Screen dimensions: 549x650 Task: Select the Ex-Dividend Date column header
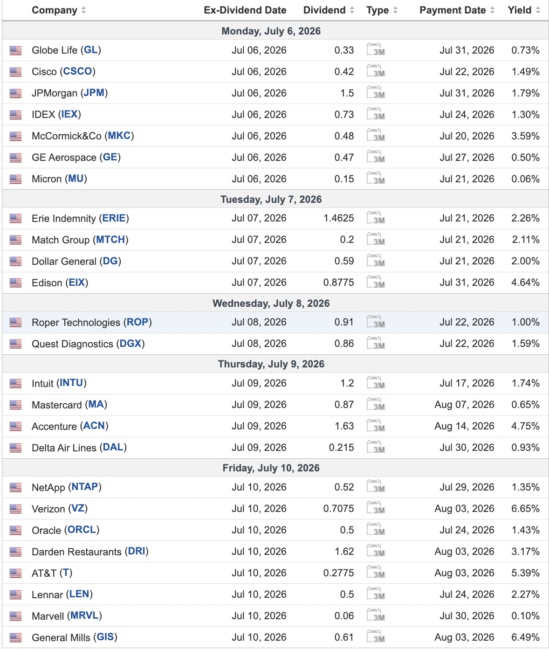(x=245, y=10)
